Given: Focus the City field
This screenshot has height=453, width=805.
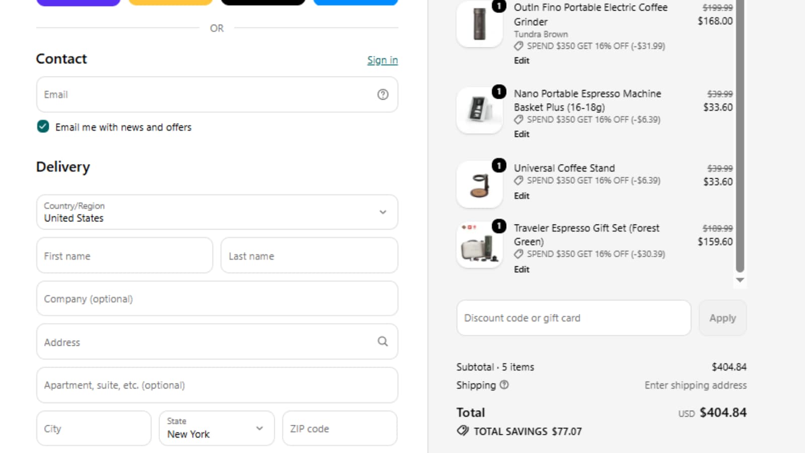Looking at the screenshot, I should [x=94, y=428].
